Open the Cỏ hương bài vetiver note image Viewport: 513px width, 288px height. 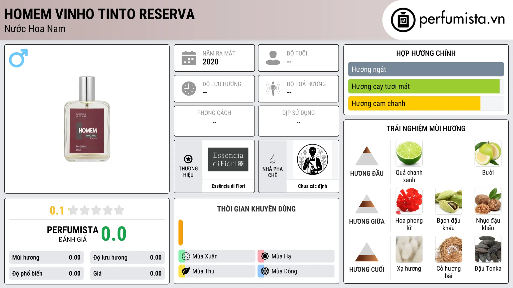pyautogui.click(x=449, y=249)
